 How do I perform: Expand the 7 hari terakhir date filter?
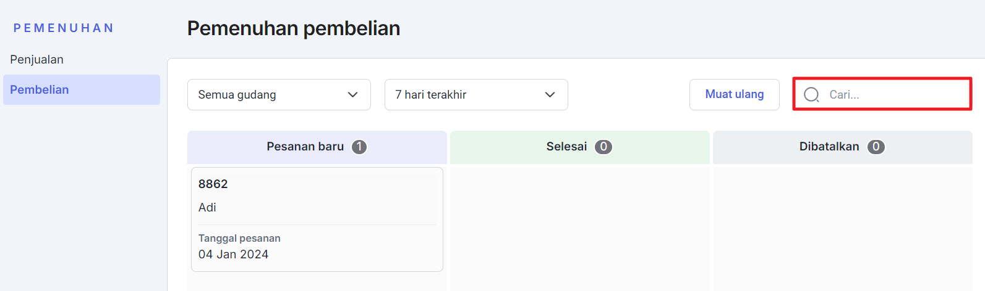tap(476, 94)
